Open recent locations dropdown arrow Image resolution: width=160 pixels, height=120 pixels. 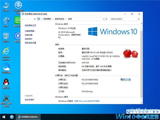pos(31,19)
